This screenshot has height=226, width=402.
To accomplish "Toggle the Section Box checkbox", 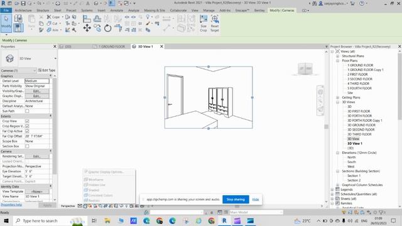I will pyautogui.click(x=27, y=146).
